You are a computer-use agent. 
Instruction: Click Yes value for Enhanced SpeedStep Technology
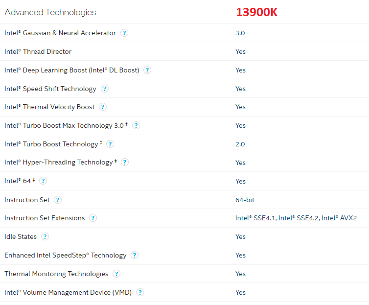[x=240, y=256]
